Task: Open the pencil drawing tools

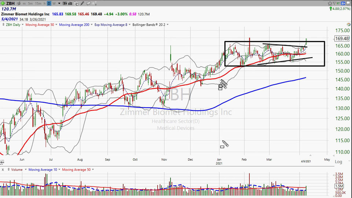Action: point(82,3)
